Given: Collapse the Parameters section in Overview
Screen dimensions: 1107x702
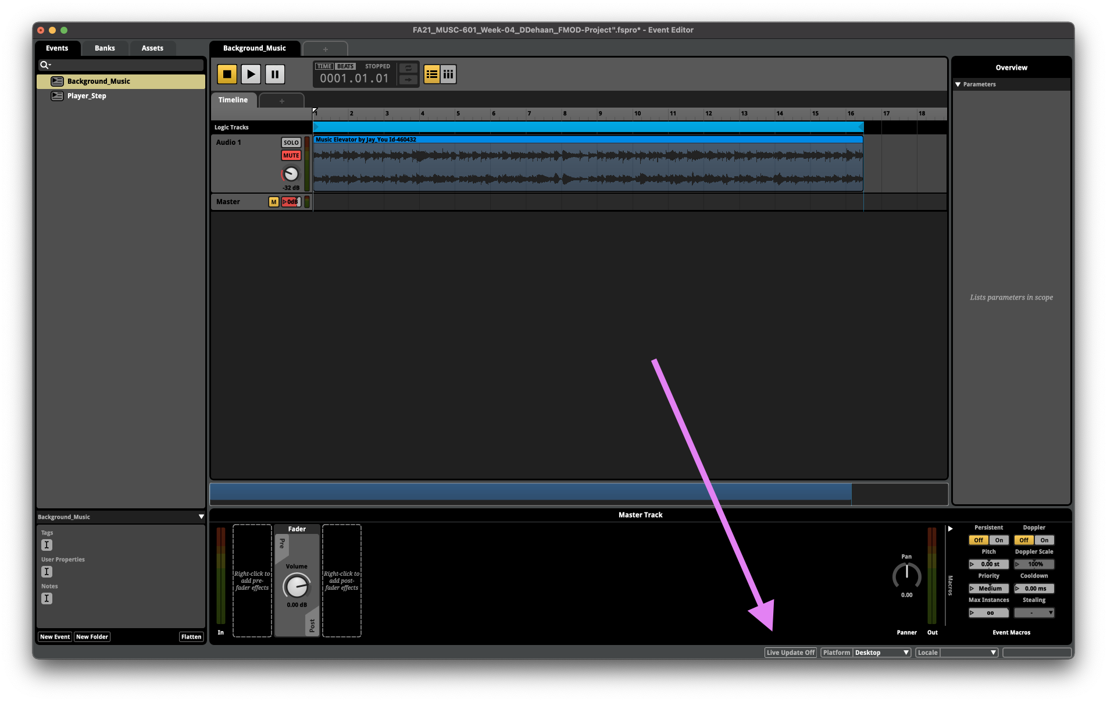Looking at the screenshot, I should pyautogui.click(x=958, y=84).
